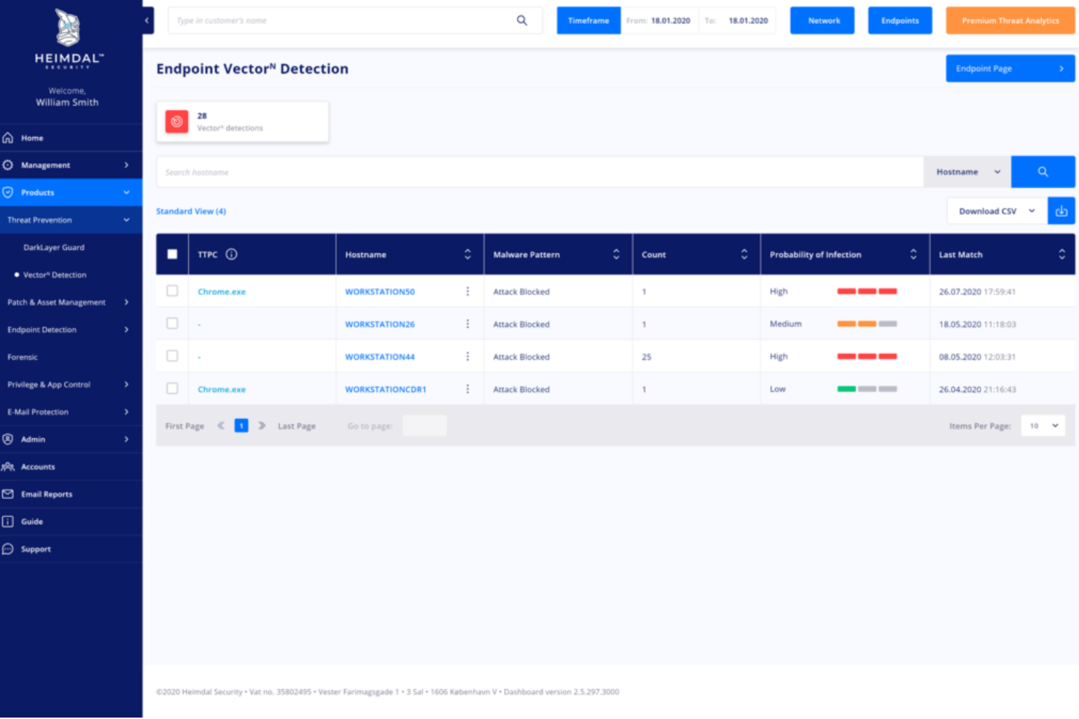Open DarkLayer Guard menu item
This screenshot has height=719, width=1079.
54,248
